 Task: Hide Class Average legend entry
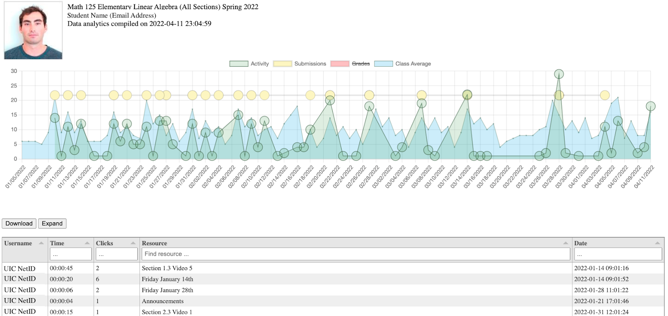403,64
